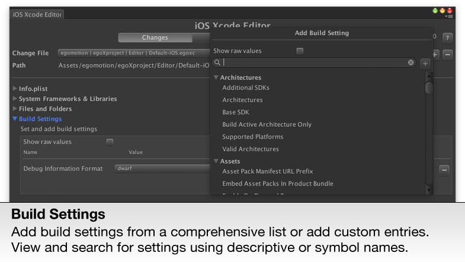This screenshot has width=465, height=262.
Task: Select Embed Asset Packs In Product Bundle
Action: coord(278,184)
